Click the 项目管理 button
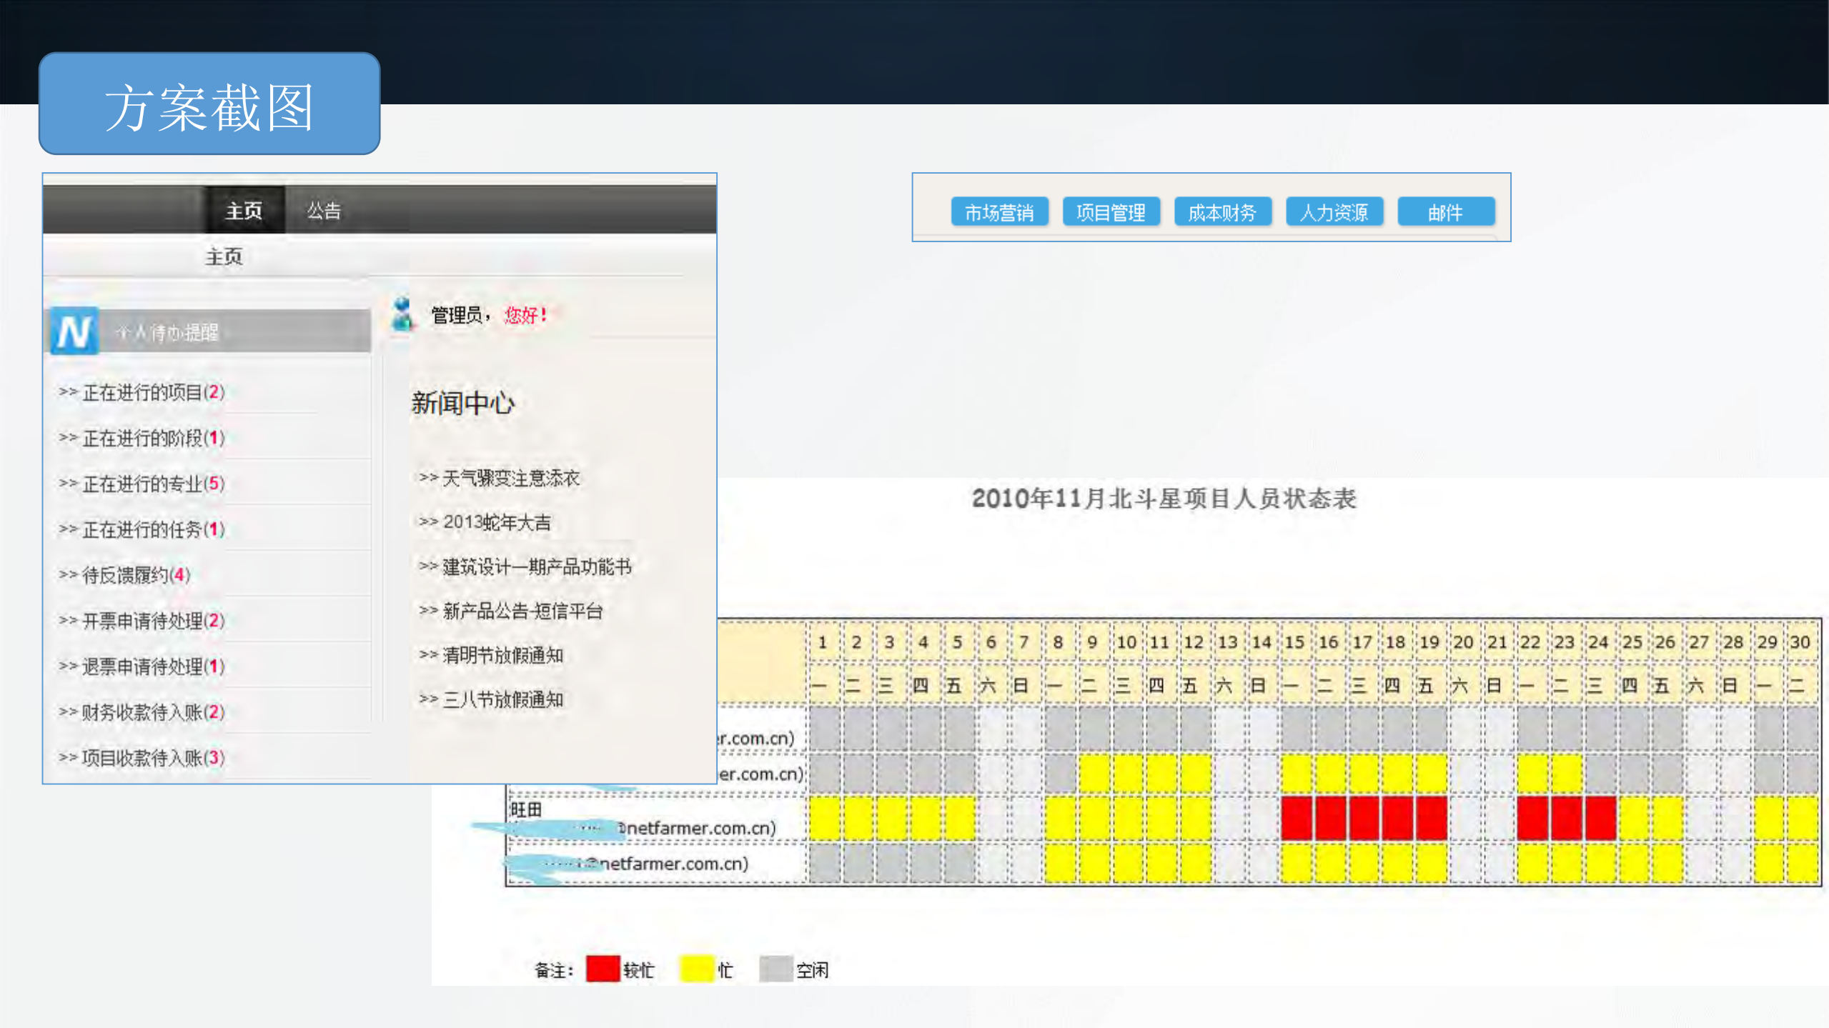Screen dimensions: 1829x1028 1111,211
